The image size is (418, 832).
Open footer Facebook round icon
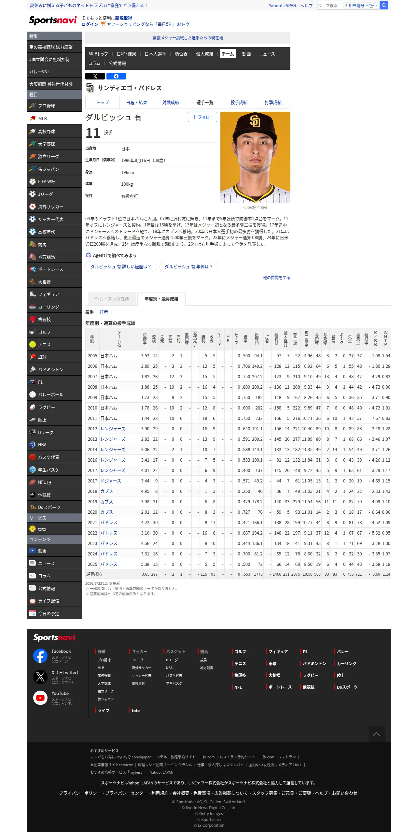(x=40, y=656)
